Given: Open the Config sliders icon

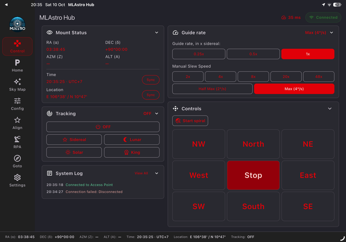Looking at the screenshot, I should (x=18, y=101).
